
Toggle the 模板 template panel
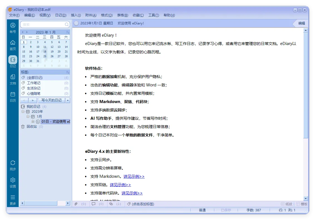[301, 204]
